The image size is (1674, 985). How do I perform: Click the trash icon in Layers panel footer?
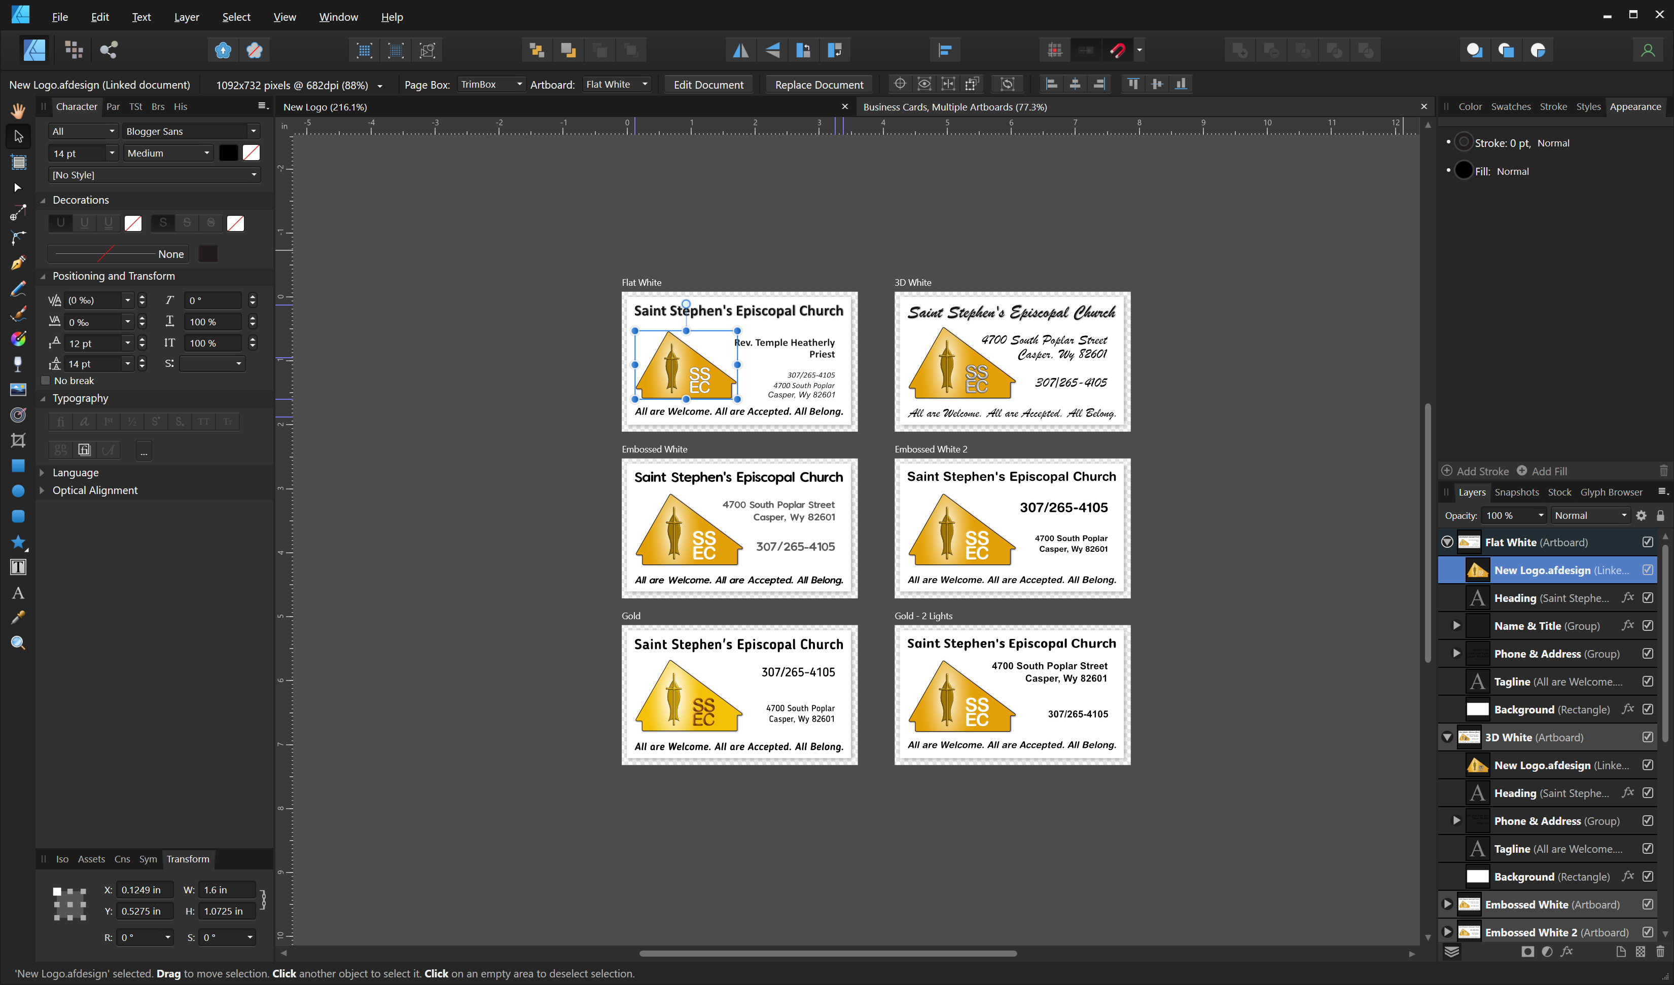1660,951
